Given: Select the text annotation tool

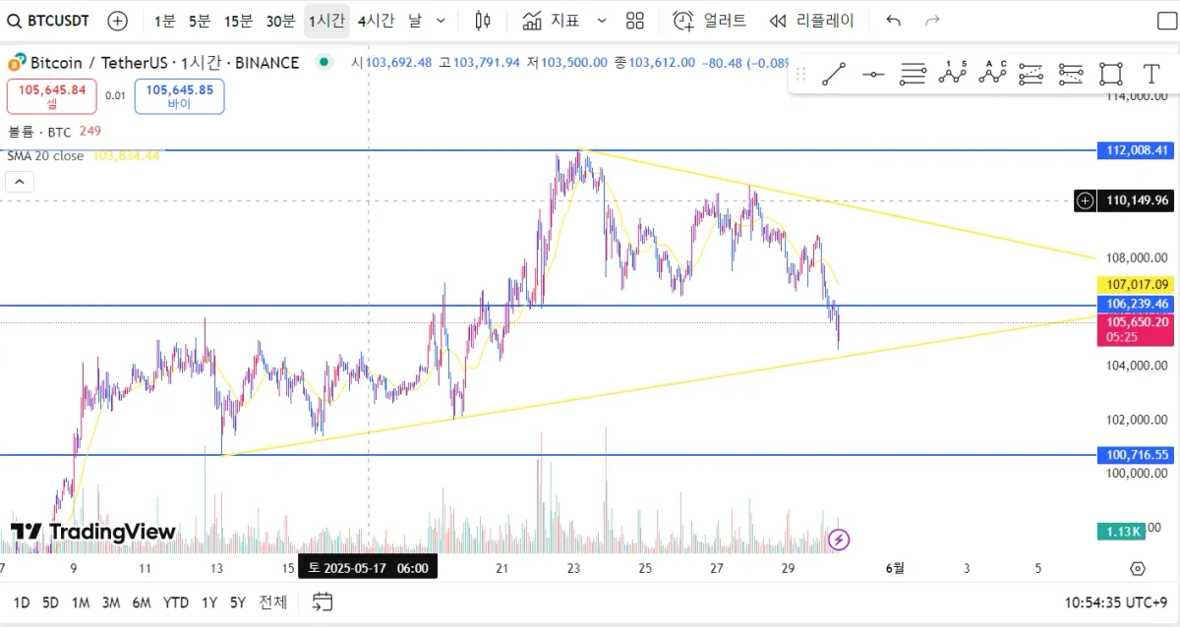Looking at the screenshot, I should tap(1151, 74).
